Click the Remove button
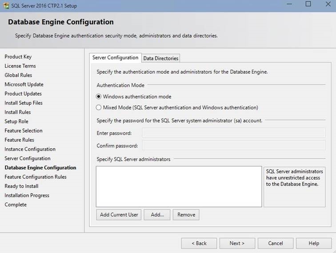336x253 pixels. pos(186,215)
